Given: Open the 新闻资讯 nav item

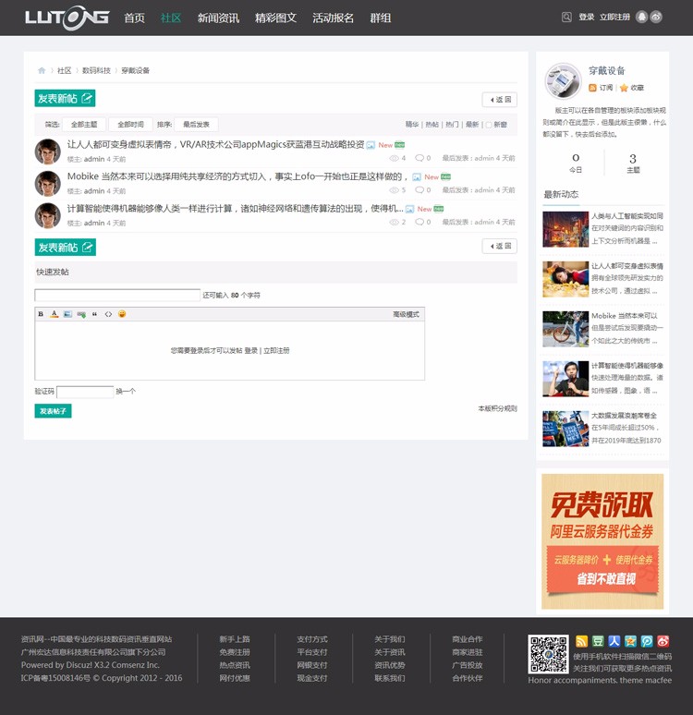Looking at the screenshot, I should pos(218,18).
